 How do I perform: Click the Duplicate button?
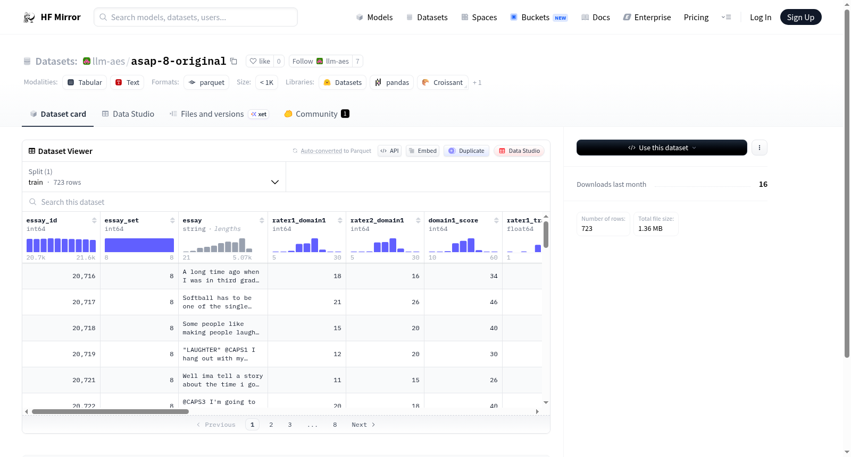click(466, 151)
